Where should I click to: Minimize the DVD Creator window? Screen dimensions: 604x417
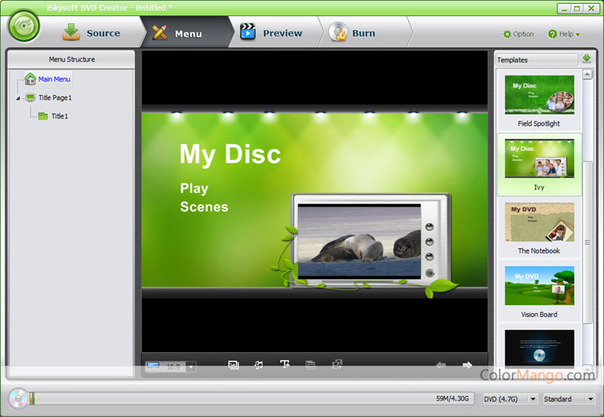pos(564,8)
